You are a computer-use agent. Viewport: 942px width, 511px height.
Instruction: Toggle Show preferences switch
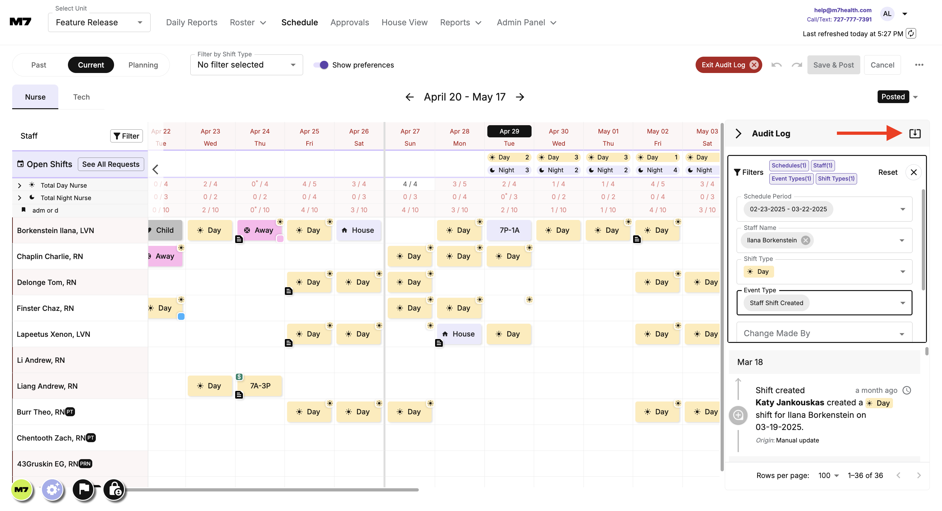point(321,65)
